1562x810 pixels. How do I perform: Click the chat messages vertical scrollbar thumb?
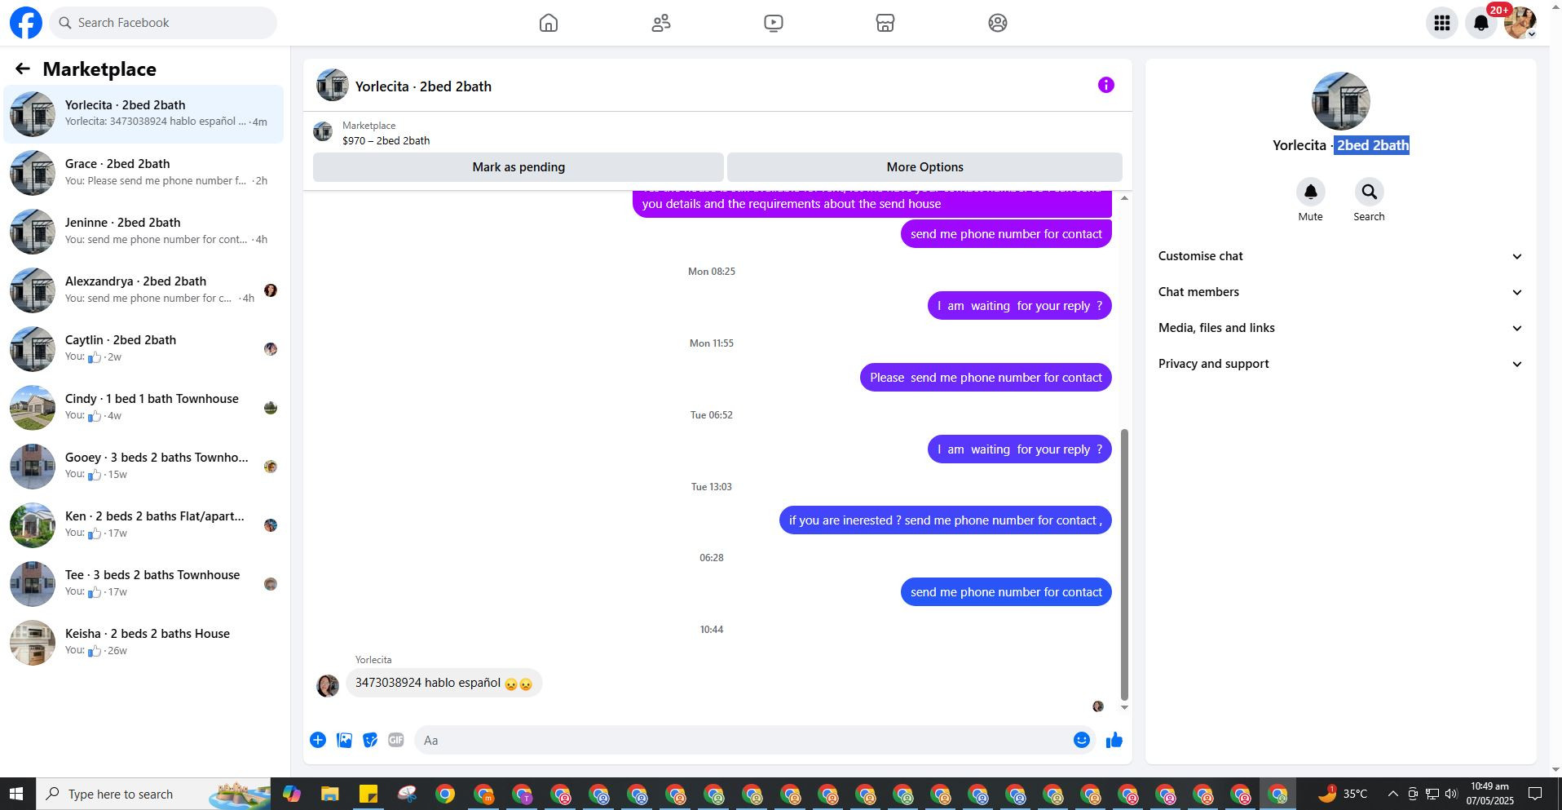[x=1125, y=564]
